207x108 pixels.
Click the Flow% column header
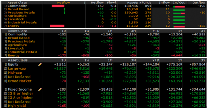[x=112, y=3]
